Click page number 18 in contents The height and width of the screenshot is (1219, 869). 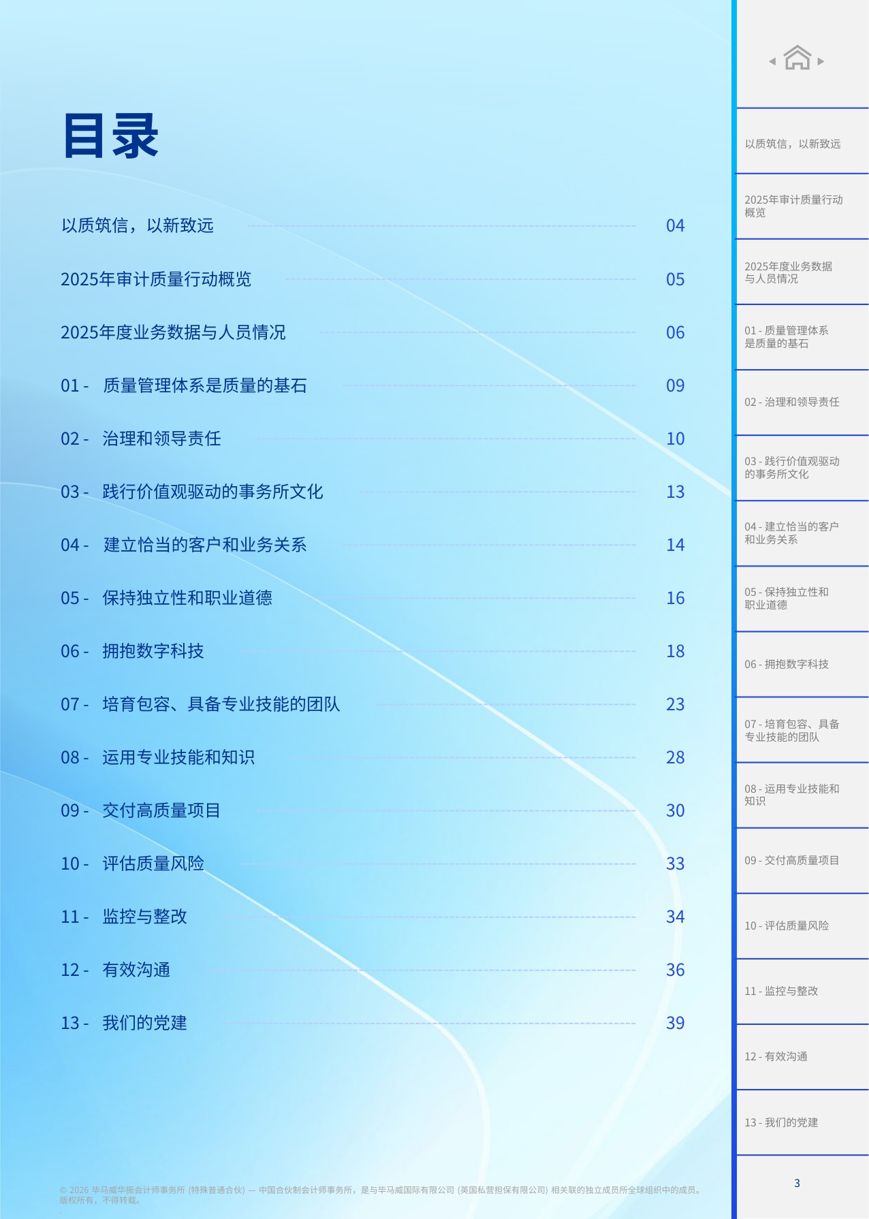(675, 651)
